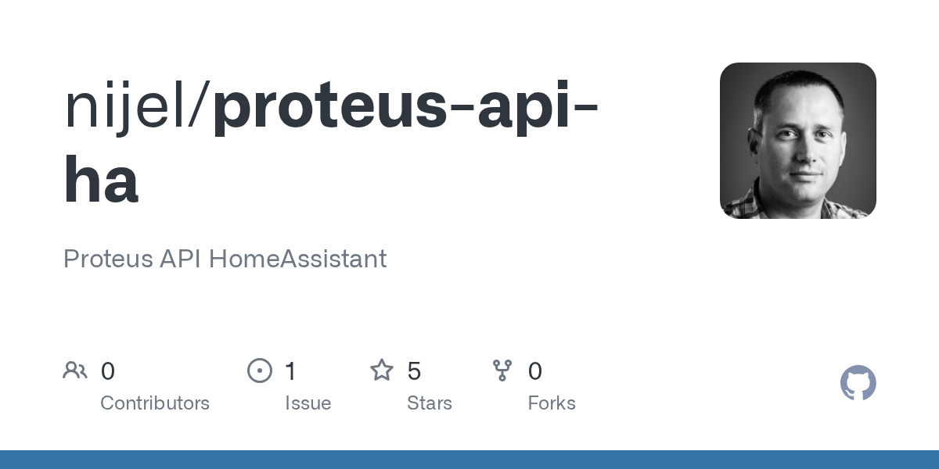Click the forks count 0
The image size is (939, 469).
click(535, 371)
